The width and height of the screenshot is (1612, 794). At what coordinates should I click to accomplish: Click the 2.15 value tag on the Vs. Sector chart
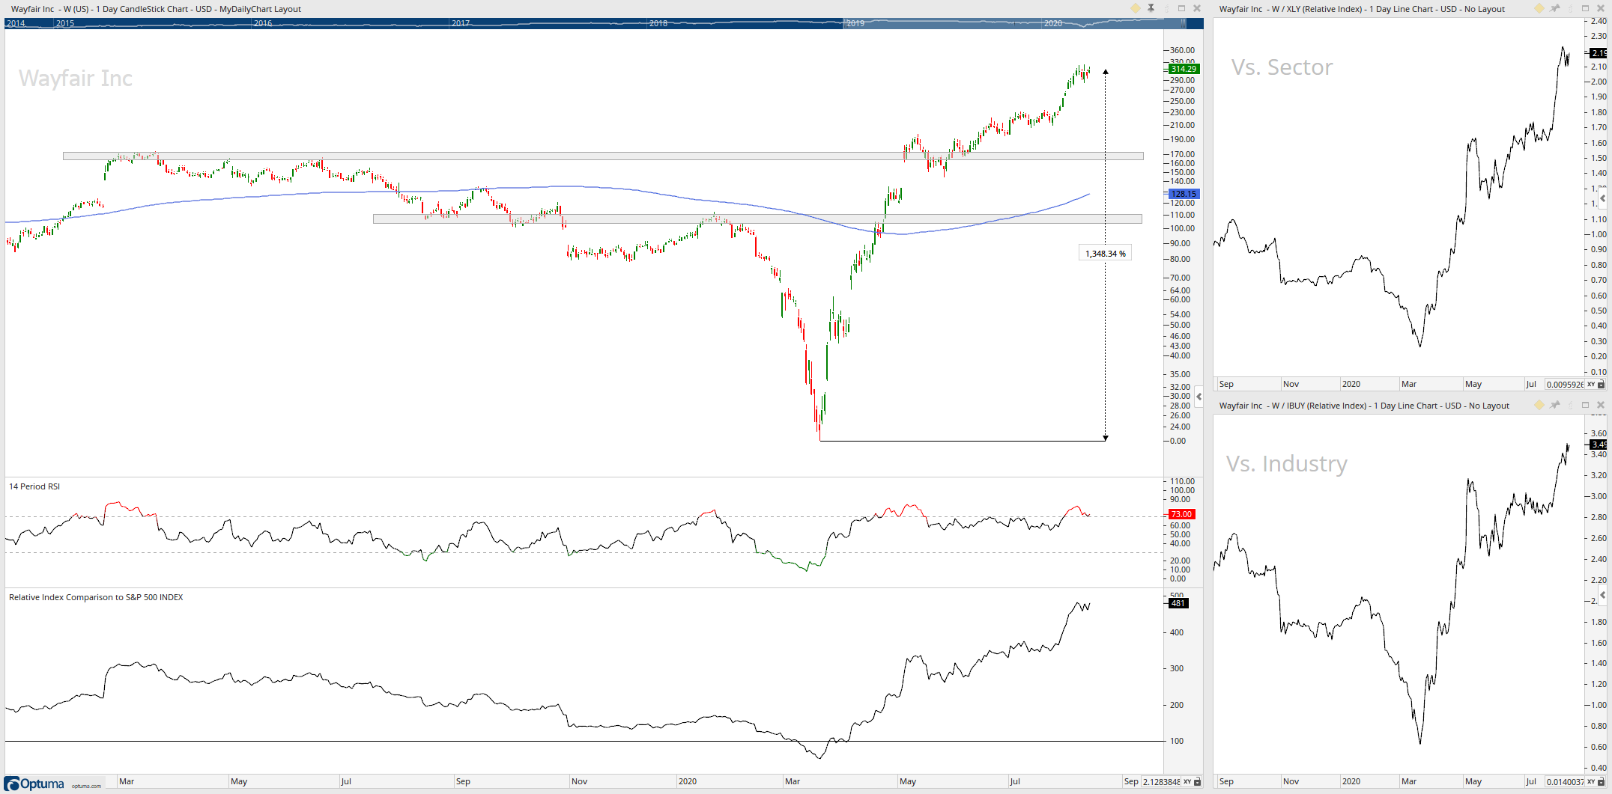[1599, 53]
